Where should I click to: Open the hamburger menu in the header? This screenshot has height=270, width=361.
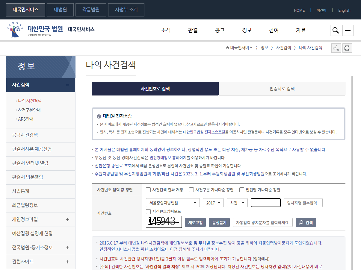[x=348, y=30]
